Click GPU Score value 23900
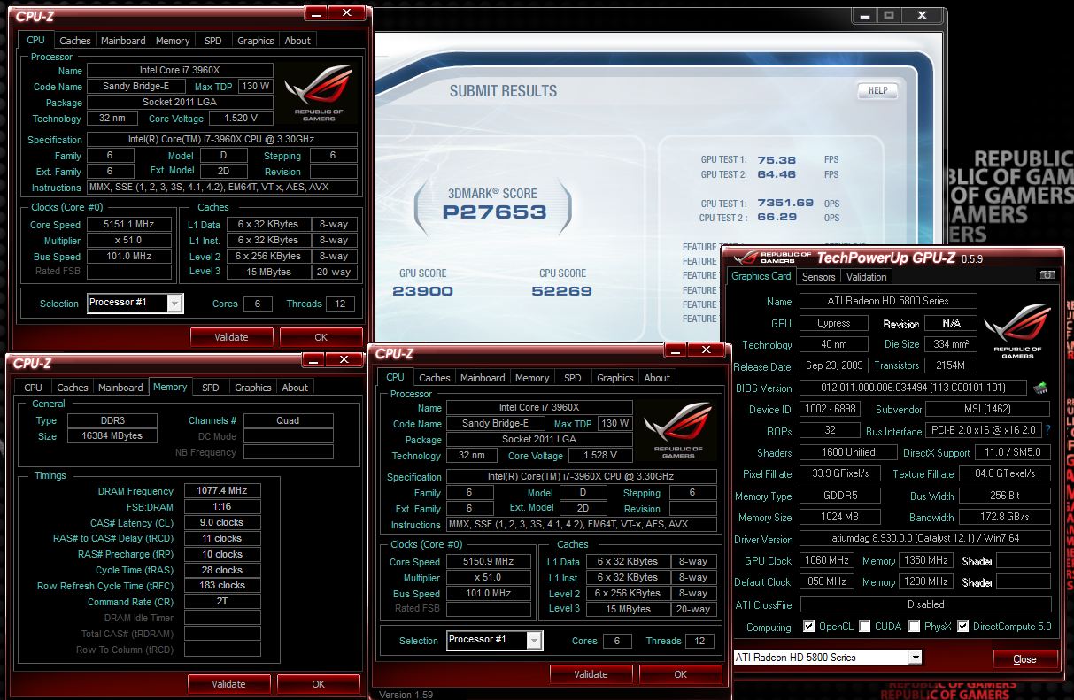 tap(422, 290)
